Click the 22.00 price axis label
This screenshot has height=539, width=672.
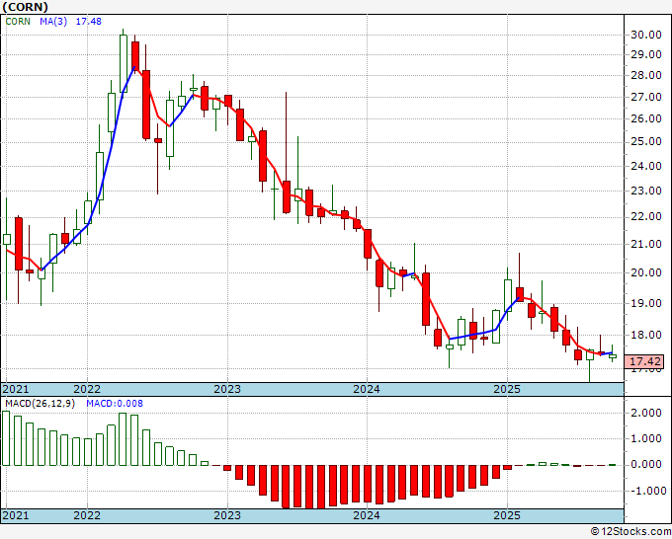(646, 216)
